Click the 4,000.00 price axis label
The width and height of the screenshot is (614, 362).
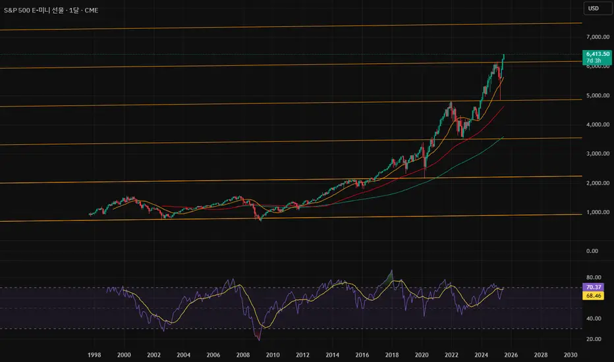tap(598, 124)
